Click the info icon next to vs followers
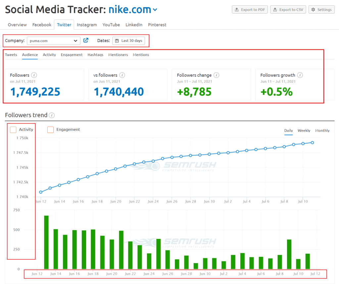339x284 pixels. coord(122,75)
